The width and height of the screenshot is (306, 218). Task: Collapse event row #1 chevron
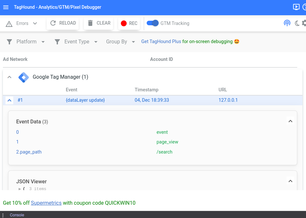click(9, 100)
